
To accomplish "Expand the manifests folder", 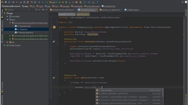I will pyautogui.click(x=7, y=16).
